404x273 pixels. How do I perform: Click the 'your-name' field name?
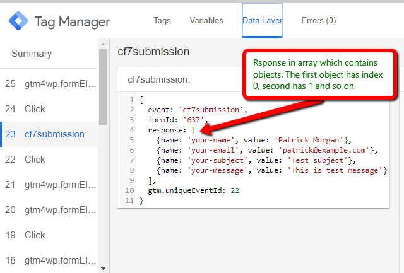(211, 140)
